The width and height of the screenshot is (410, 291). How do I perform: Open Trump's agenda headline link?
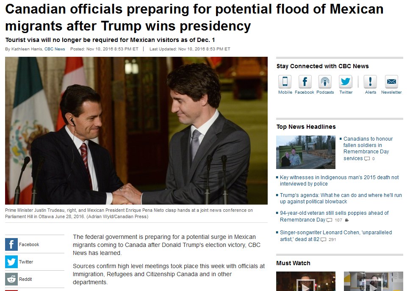[341, 198]
